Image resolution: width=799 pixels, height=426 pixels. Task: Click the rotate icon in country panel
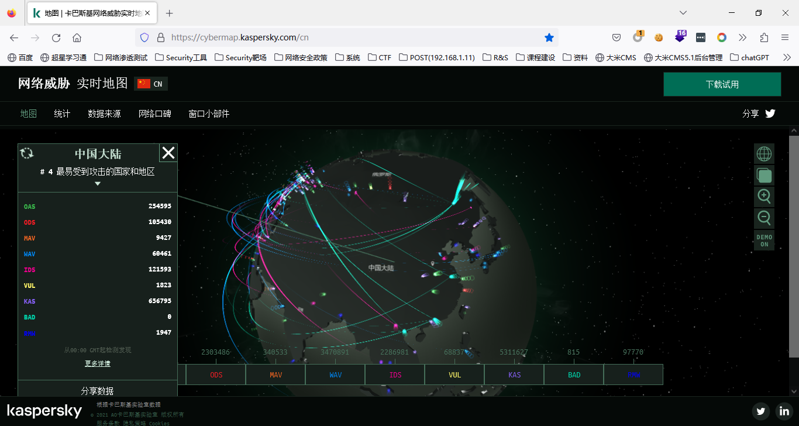(x=27, y=153)
